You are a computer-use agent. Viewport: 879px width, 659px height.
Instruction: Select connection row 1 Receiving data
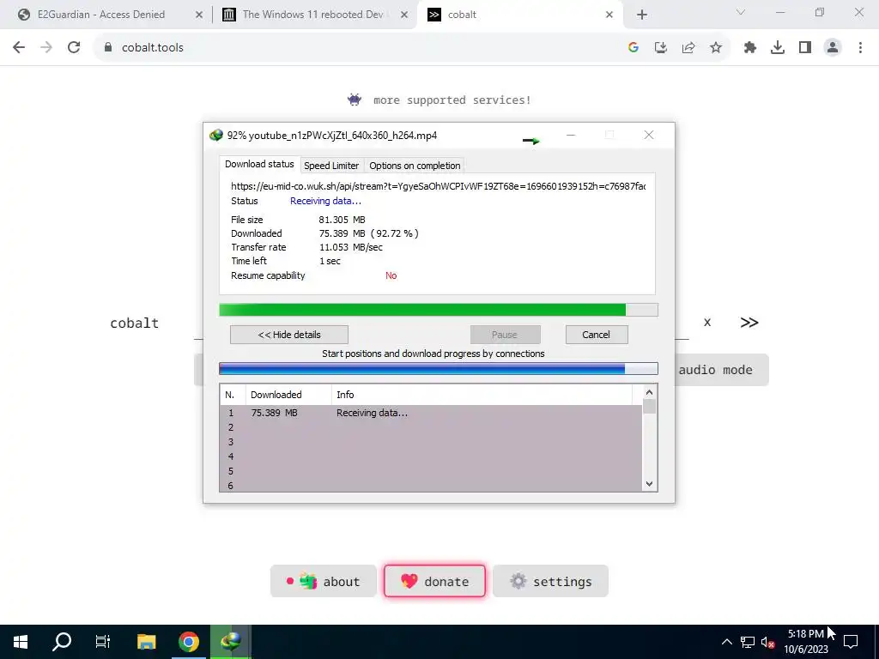[x=431, y=413]
